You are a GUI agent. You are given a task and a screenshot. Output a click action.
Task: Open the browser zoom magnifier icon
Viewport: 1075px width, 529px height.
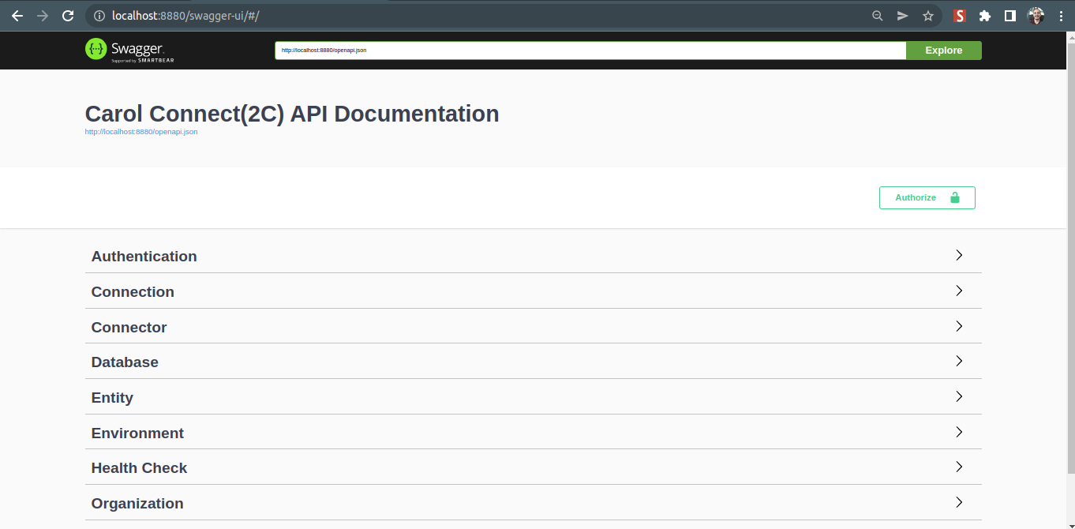click(x=878, y=16)
